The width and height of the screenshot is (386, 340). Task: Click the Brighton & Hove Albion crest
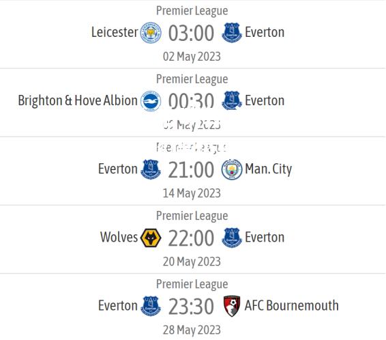tap(151, 101)
